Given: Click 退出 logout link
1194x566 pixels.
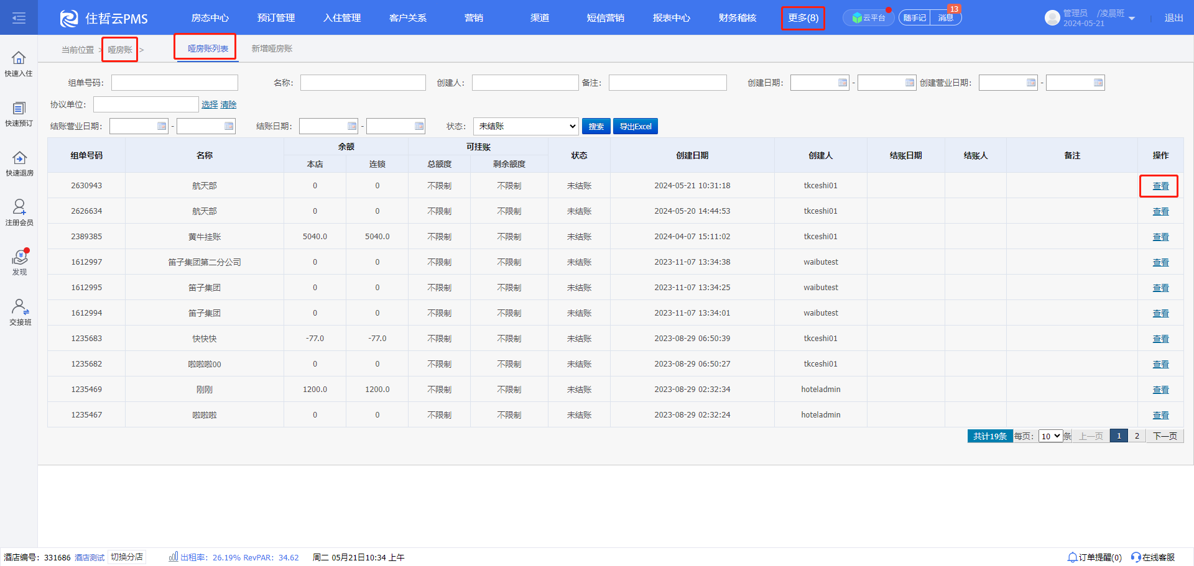Looking at the screenshot, I should (1173, 18).
